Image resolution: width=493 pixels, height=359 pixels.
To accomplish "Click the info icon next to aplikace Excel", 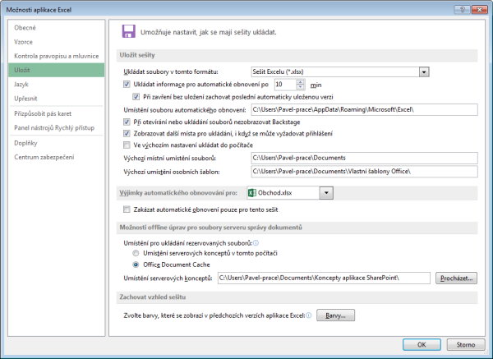I will [x=308, y=315].
